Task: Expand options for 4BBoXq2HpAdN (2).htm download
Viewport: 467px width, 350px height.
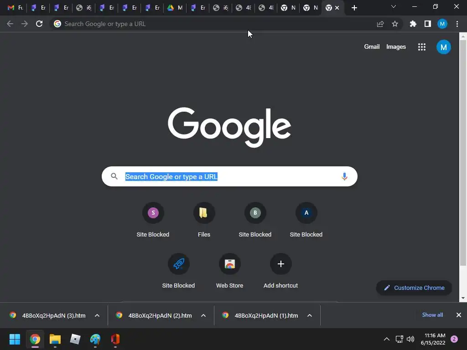Action: tap(203, 315)
